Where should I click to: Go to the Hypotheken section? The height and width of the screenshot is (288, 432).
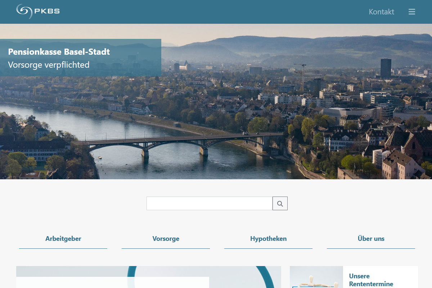pos(268,239)
